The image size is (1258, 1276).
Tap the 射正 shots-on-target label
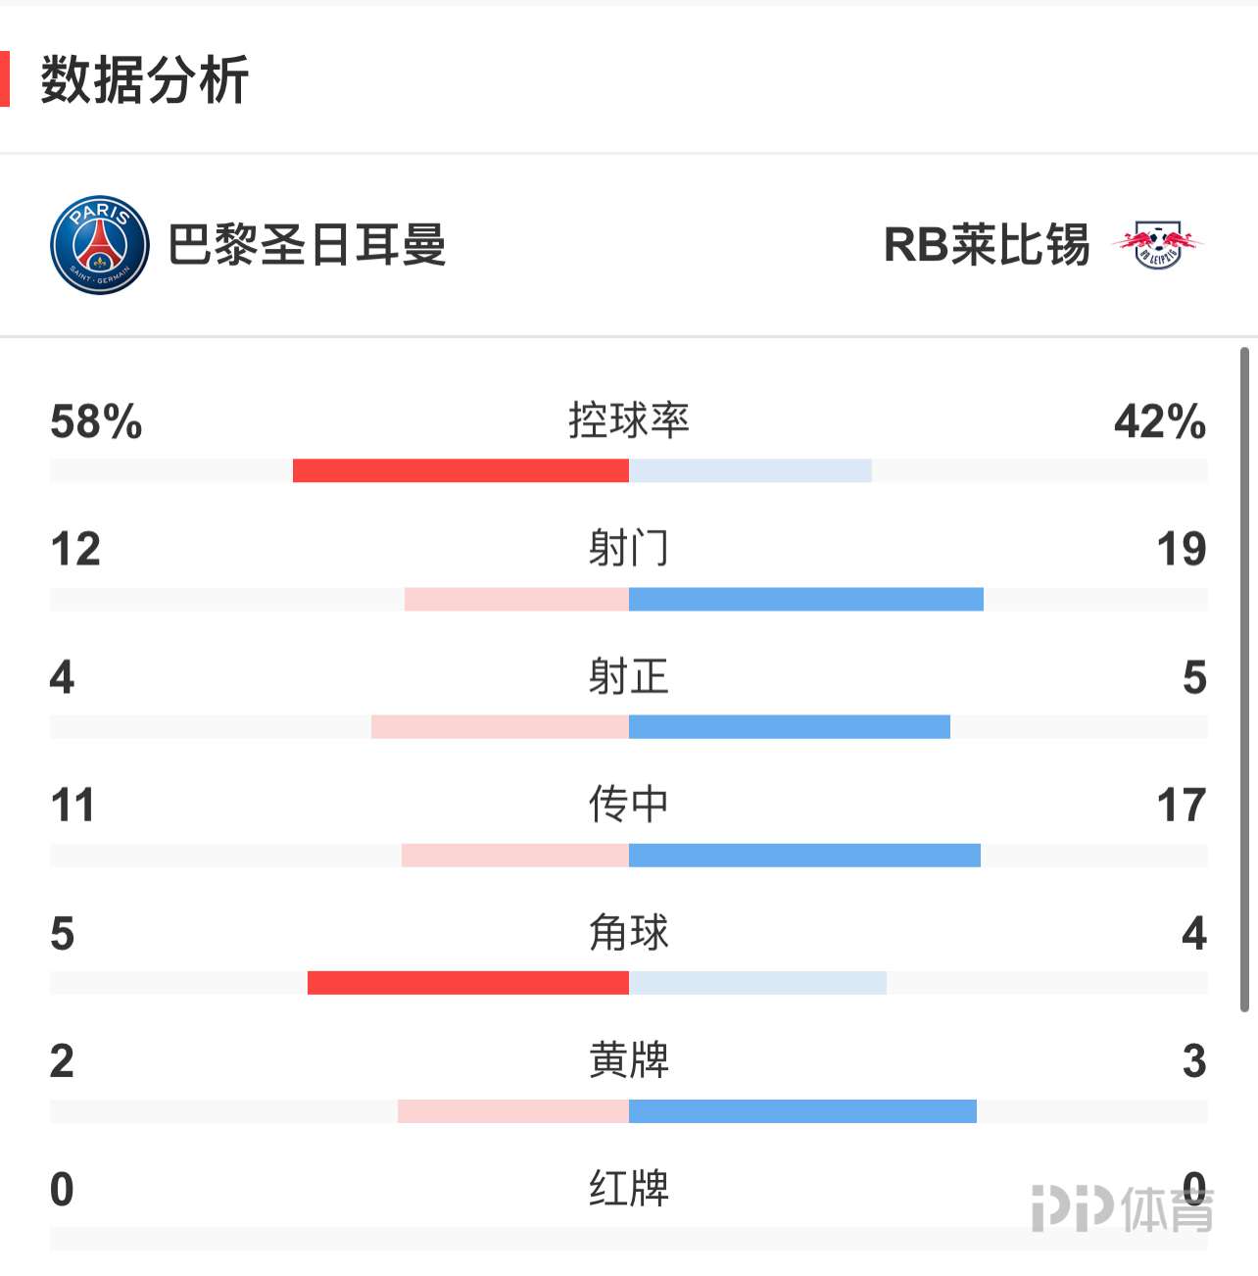coord(629,676)
